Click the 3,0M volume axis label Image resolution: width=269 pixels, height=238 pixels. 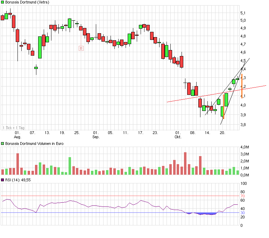pyautogui.click(x=245, y=154)
